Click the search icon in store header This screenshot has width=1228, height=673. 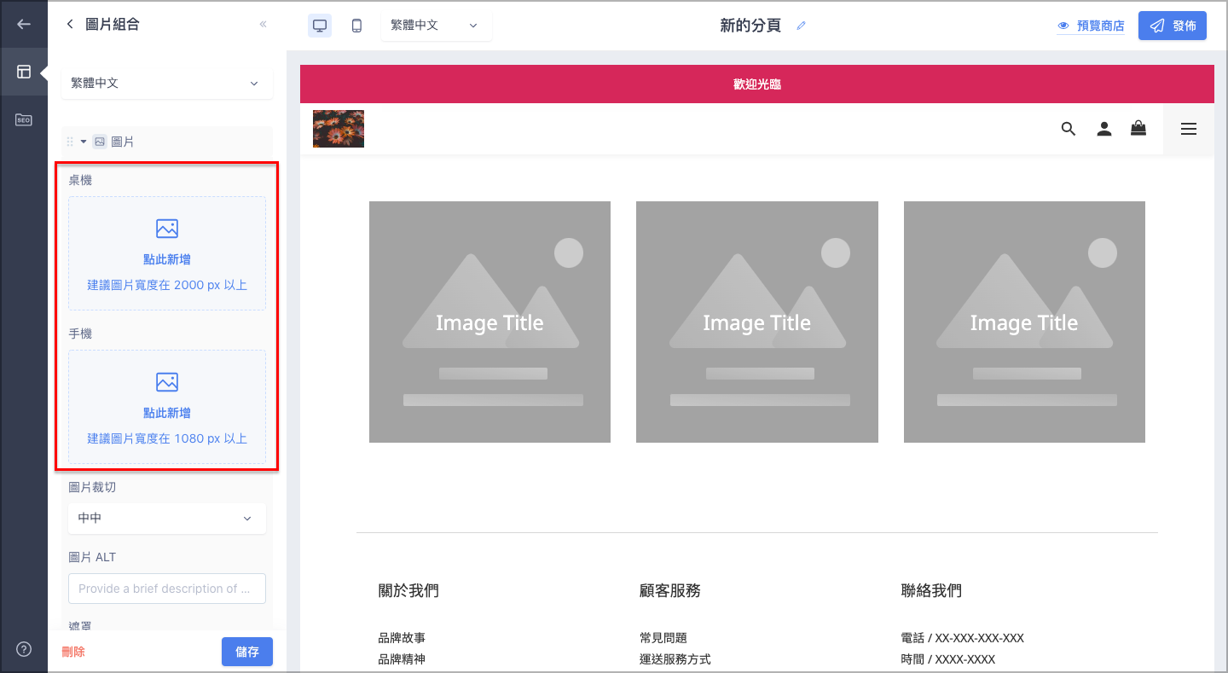1069,129
